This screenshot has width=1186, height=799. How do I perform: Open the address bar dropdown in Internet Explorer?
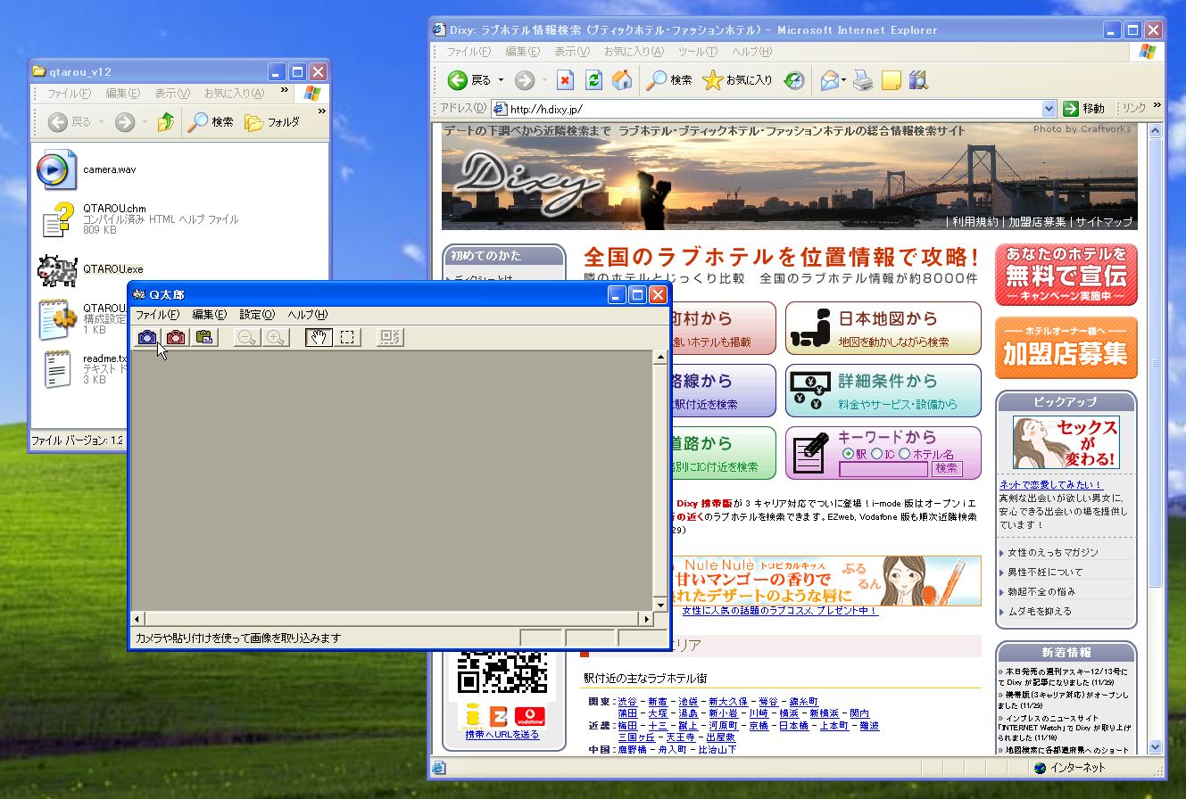point(1049,108)
